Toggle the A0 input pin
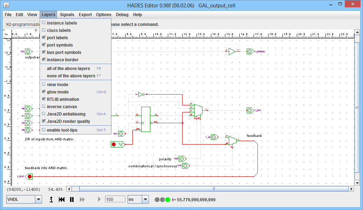This screenshot has height=210, width=363. point(28,108)
